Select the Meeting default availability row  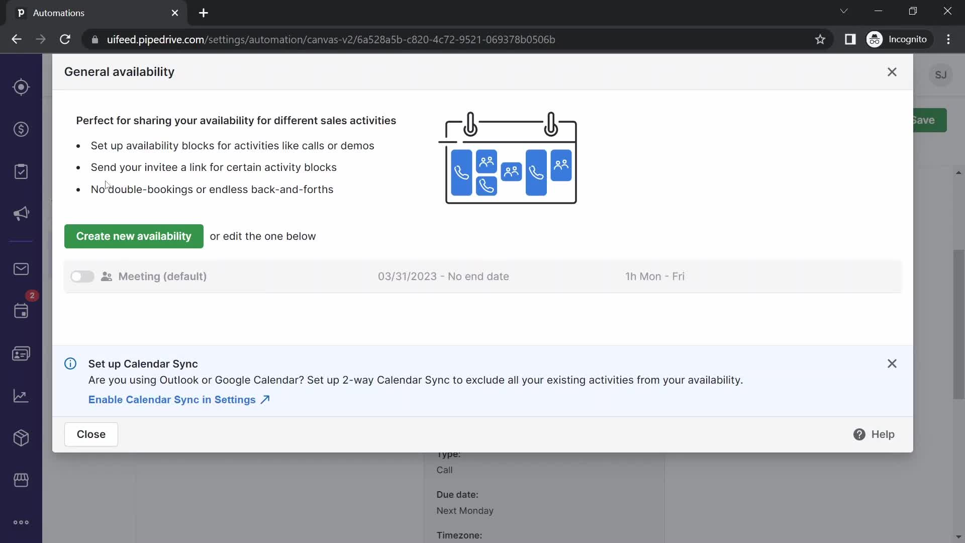click(482, 277)
